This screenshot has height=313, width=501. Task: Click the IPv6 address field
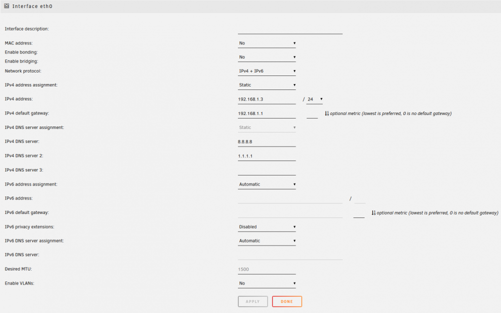point(290,198)
